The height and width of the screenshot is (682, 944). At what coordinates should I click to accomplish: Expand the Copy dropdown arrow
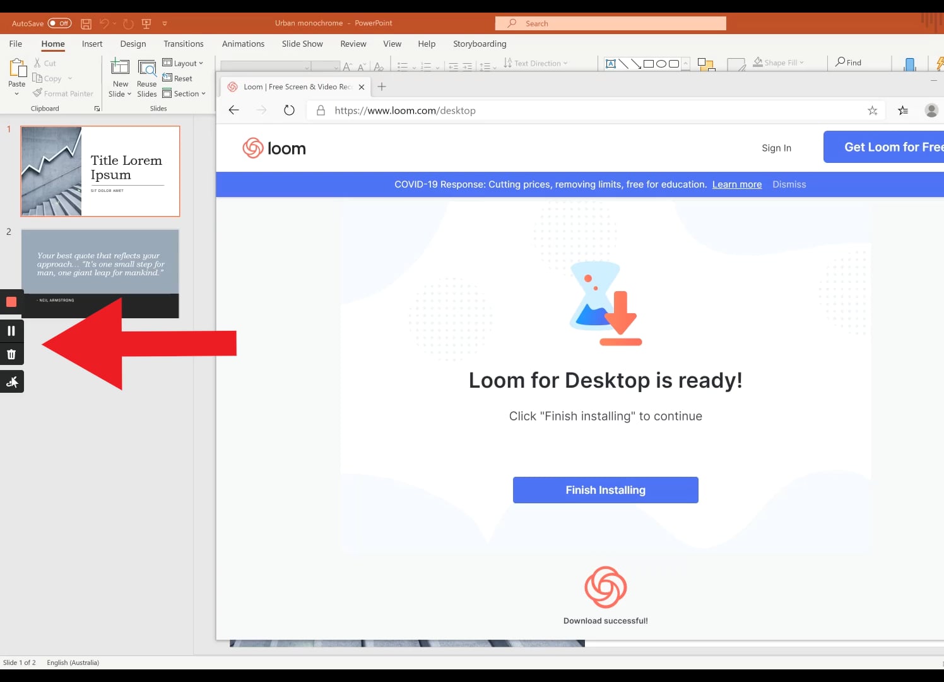70,78
